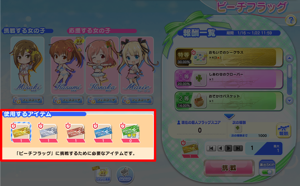The width and height of the screenshot is (300, 186).
Task: Select the Marie character card
Action: coord(137,65)
